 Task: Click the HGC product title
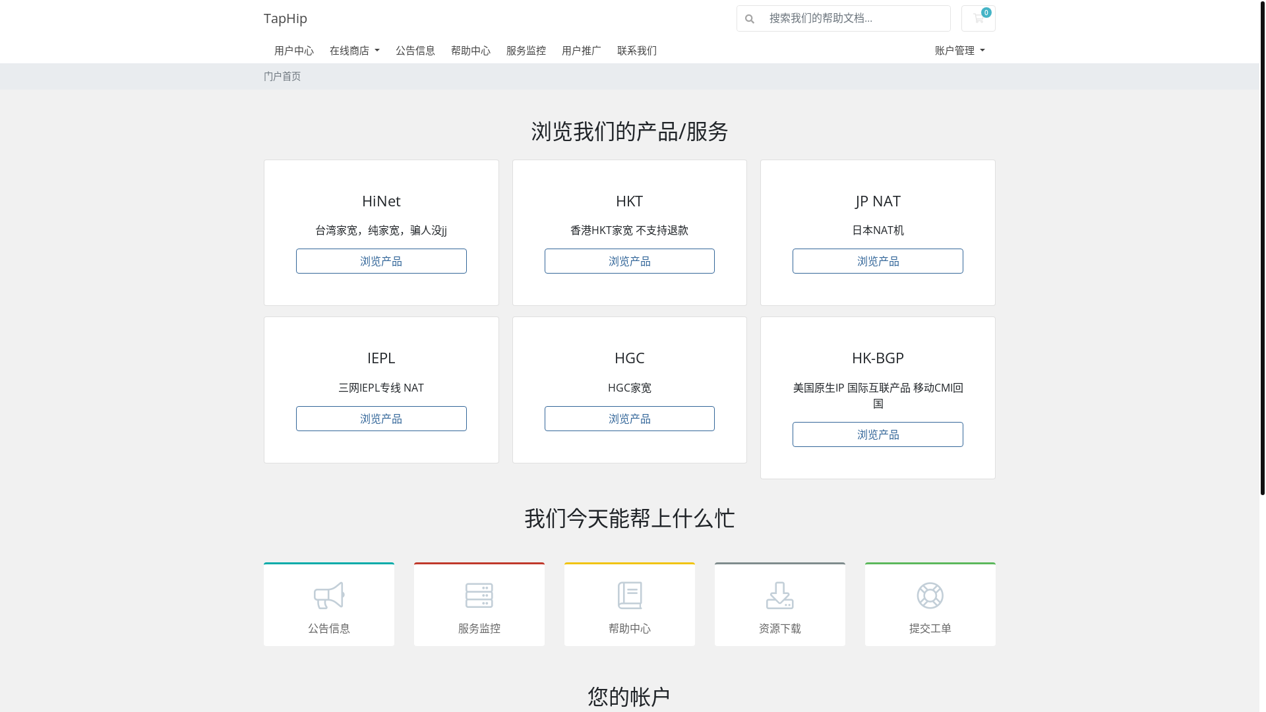[630, 358]
